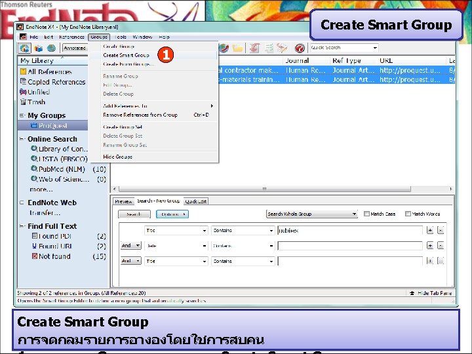Remove first search row with minus button

(441, 231)
